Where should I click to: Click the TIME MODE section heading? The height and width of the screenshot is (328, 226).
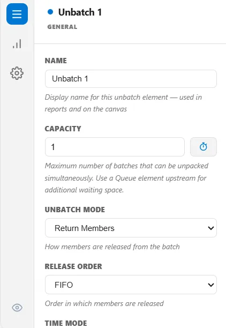[66, 323]
